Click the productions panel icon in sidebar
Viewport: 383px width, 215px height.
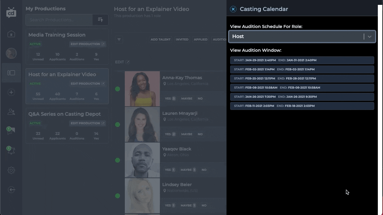[11, 73]
